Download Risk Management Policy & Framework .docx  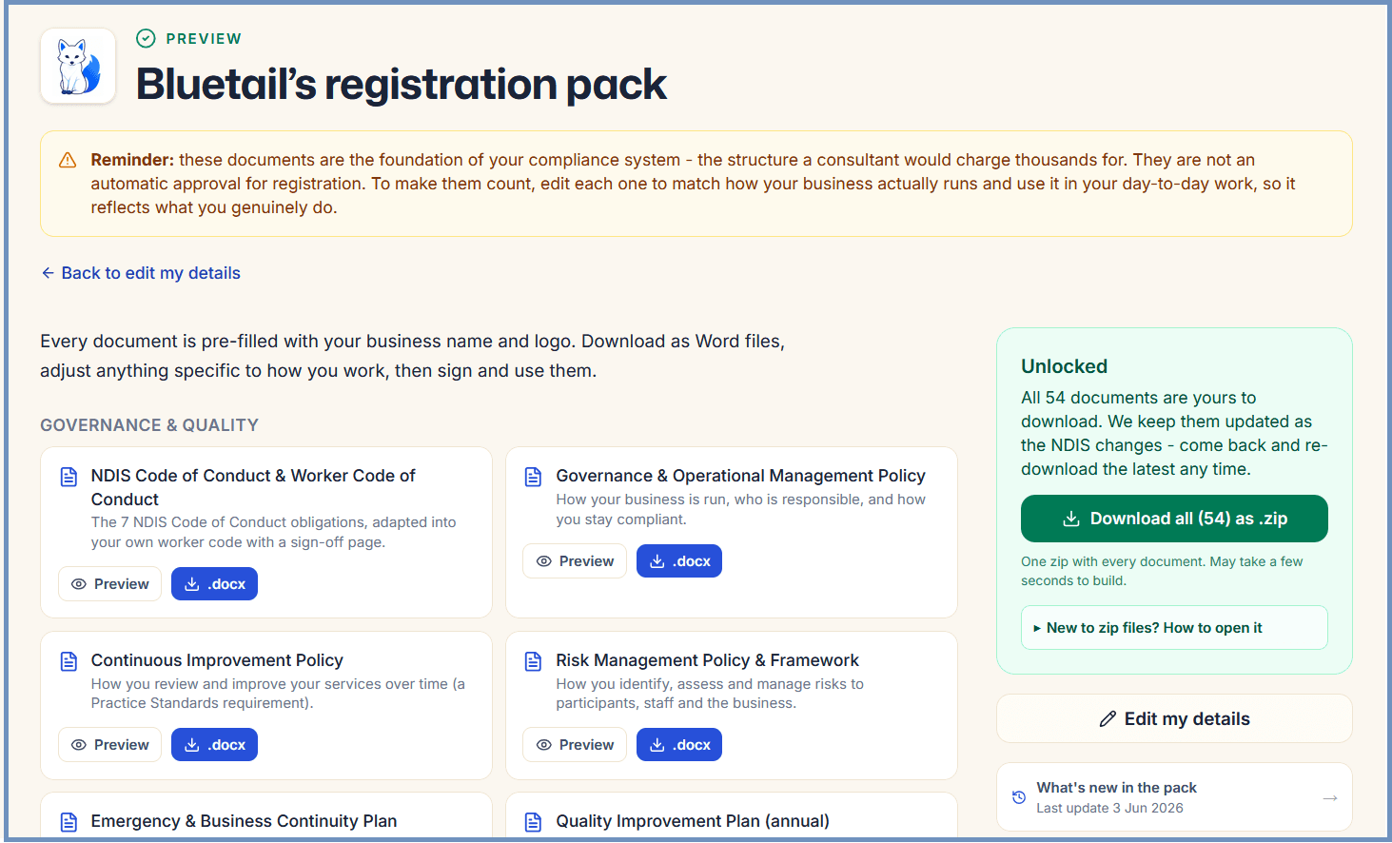(679, 745)
